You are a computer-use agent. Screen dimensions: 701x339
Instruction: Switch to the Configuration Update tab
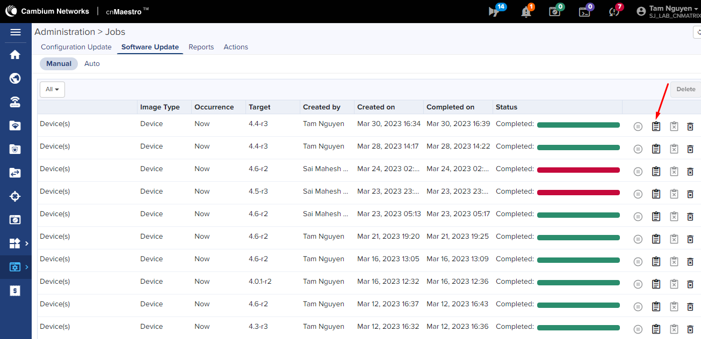click(x=76, y=47)
